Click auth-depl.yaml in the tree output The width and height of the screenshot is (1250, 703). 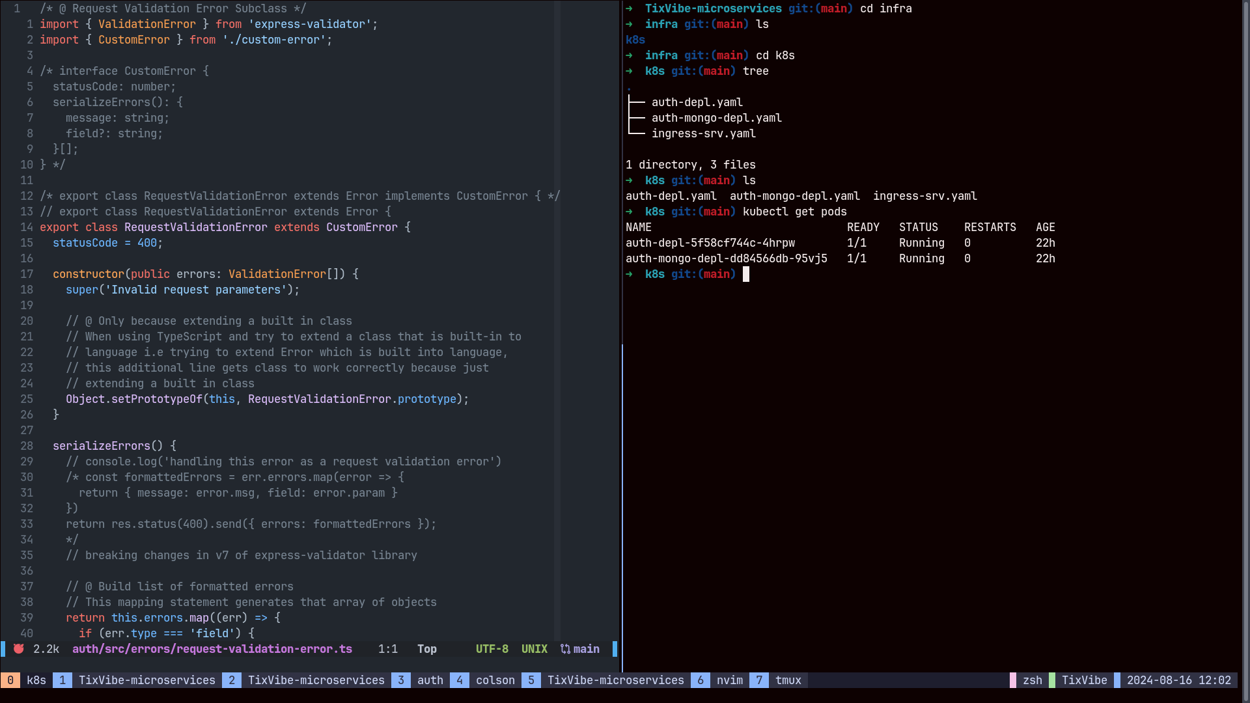coord(697,102)
